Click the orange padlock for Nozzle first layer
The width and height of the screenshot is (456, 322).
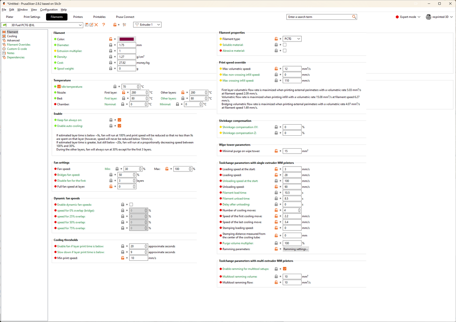(124, 92)
